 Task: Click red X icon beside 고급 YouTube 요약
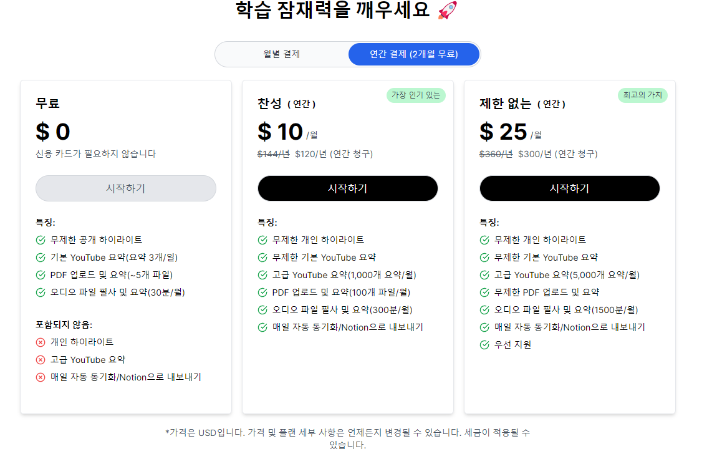coord(41,360)
